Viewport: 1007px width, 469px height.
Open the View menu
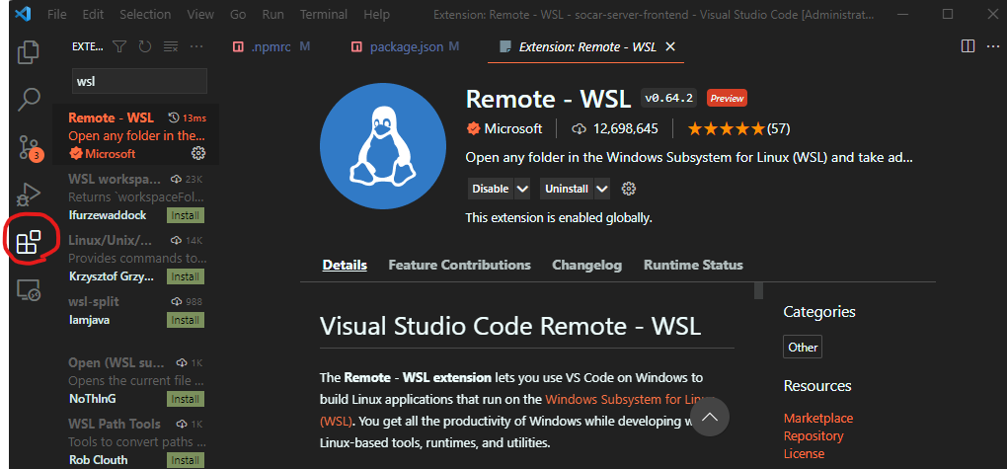point(200,14)
